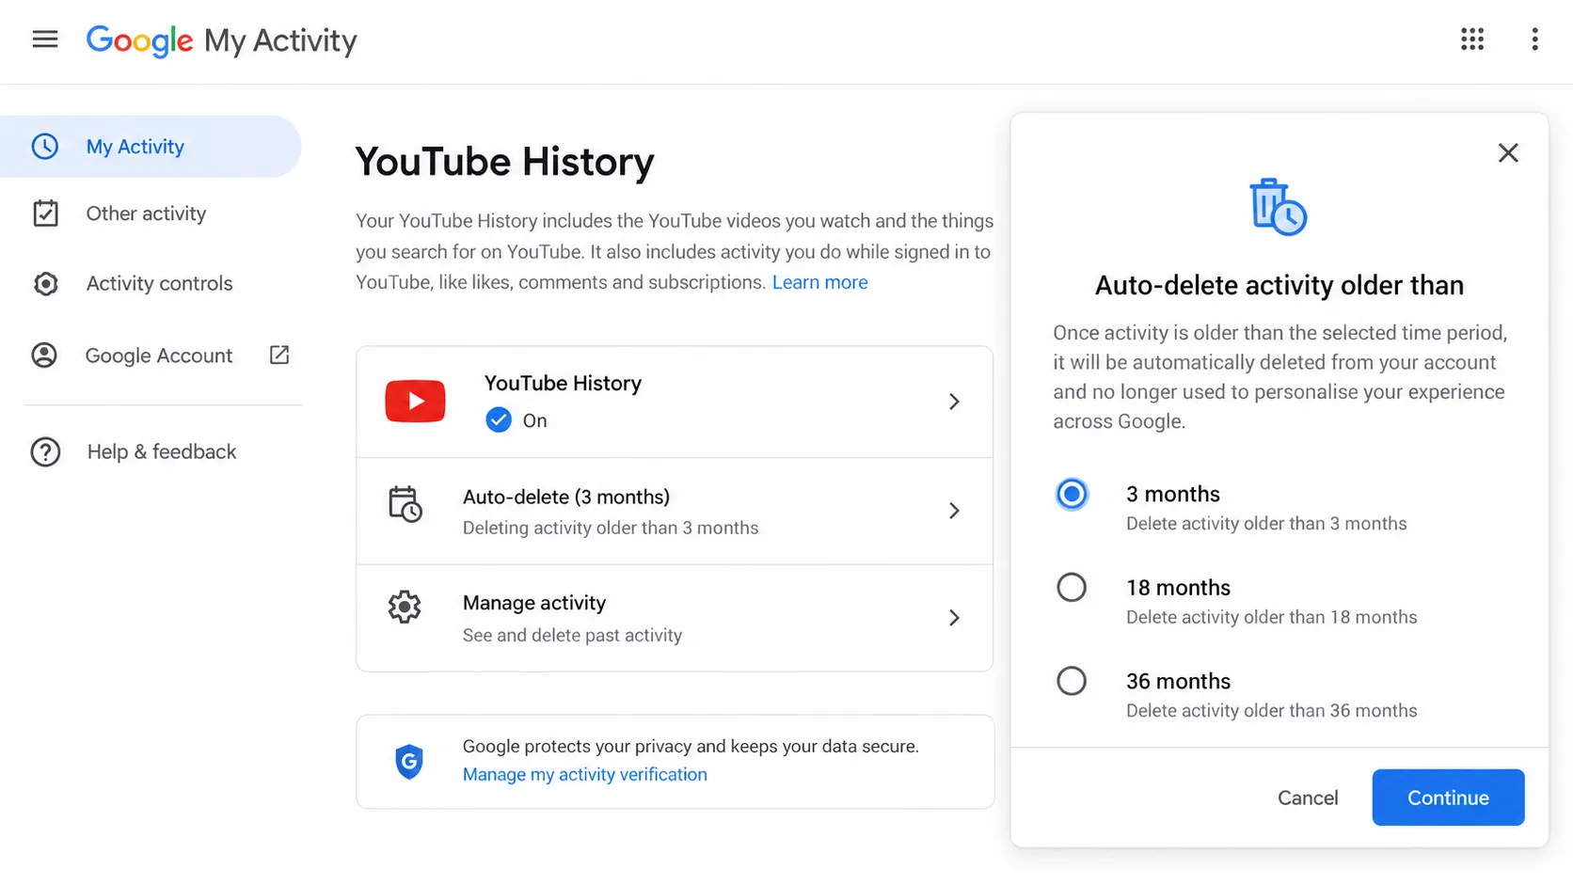Open the Manage activity row chevron
The image size is (1573, 885).
coord(954,618)
